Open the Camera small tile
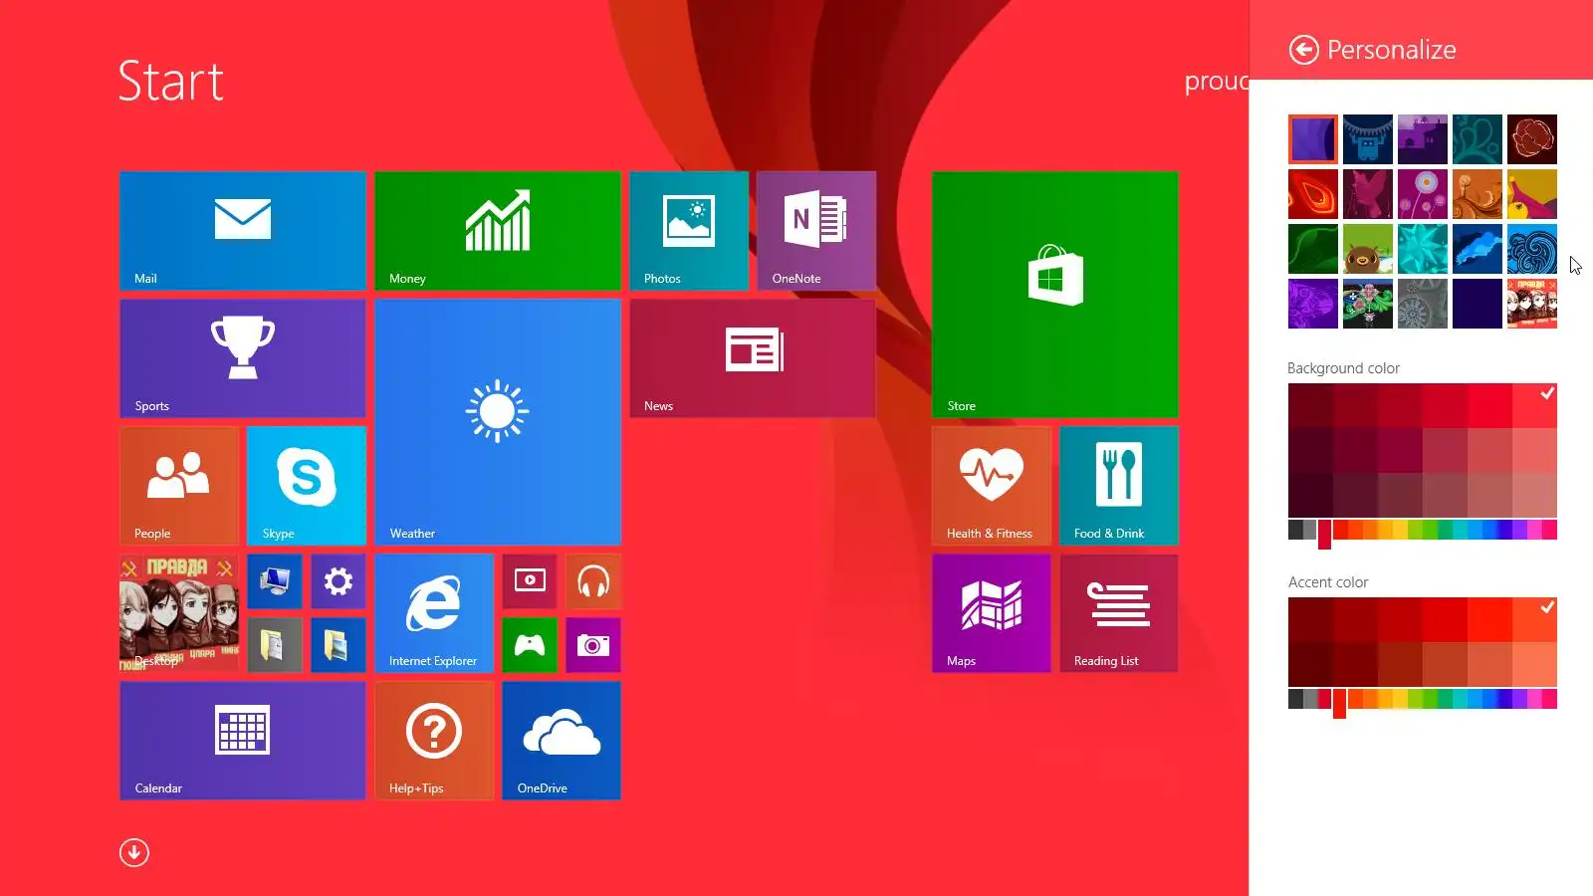 click(593, 645)
